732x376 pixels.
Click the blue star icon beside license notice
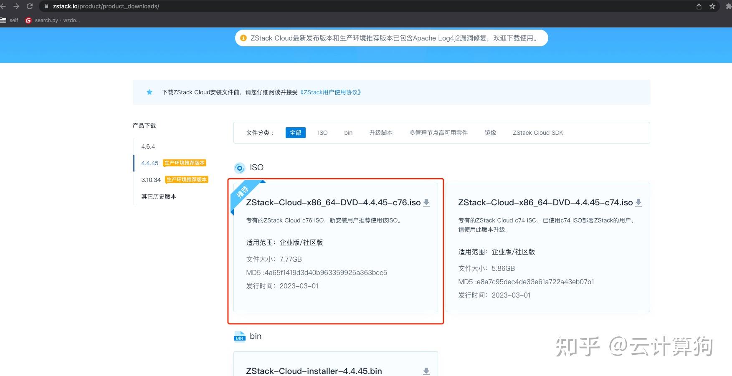pos(149,92)
